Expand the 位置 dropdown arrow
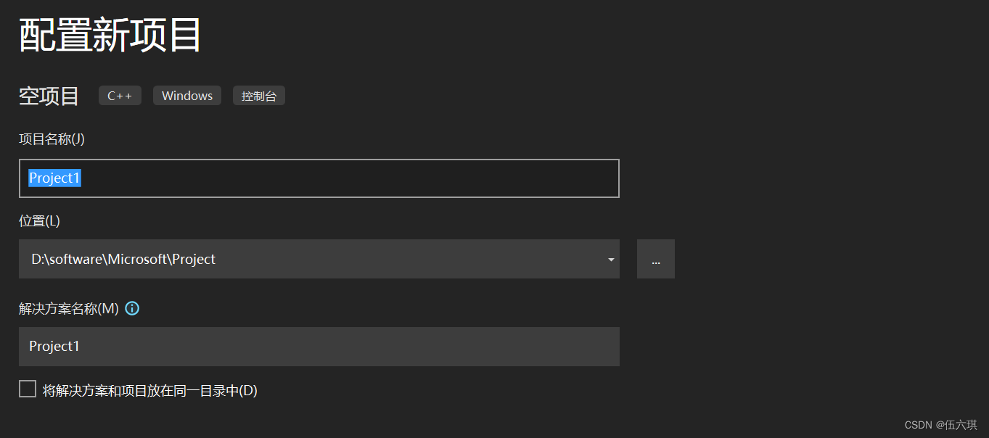The image size is (989, 438). (x=611, y=260)
